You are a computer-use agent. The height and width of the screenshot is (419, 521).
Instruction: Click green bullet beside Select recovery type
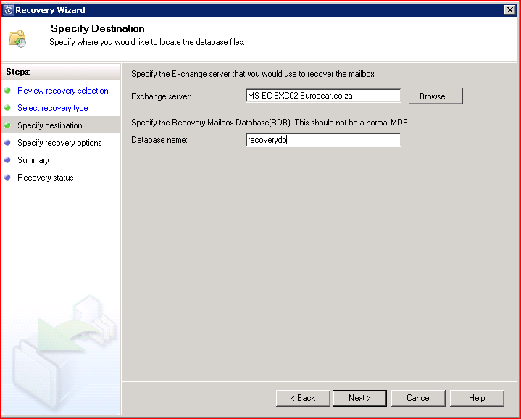pos(8,108)
